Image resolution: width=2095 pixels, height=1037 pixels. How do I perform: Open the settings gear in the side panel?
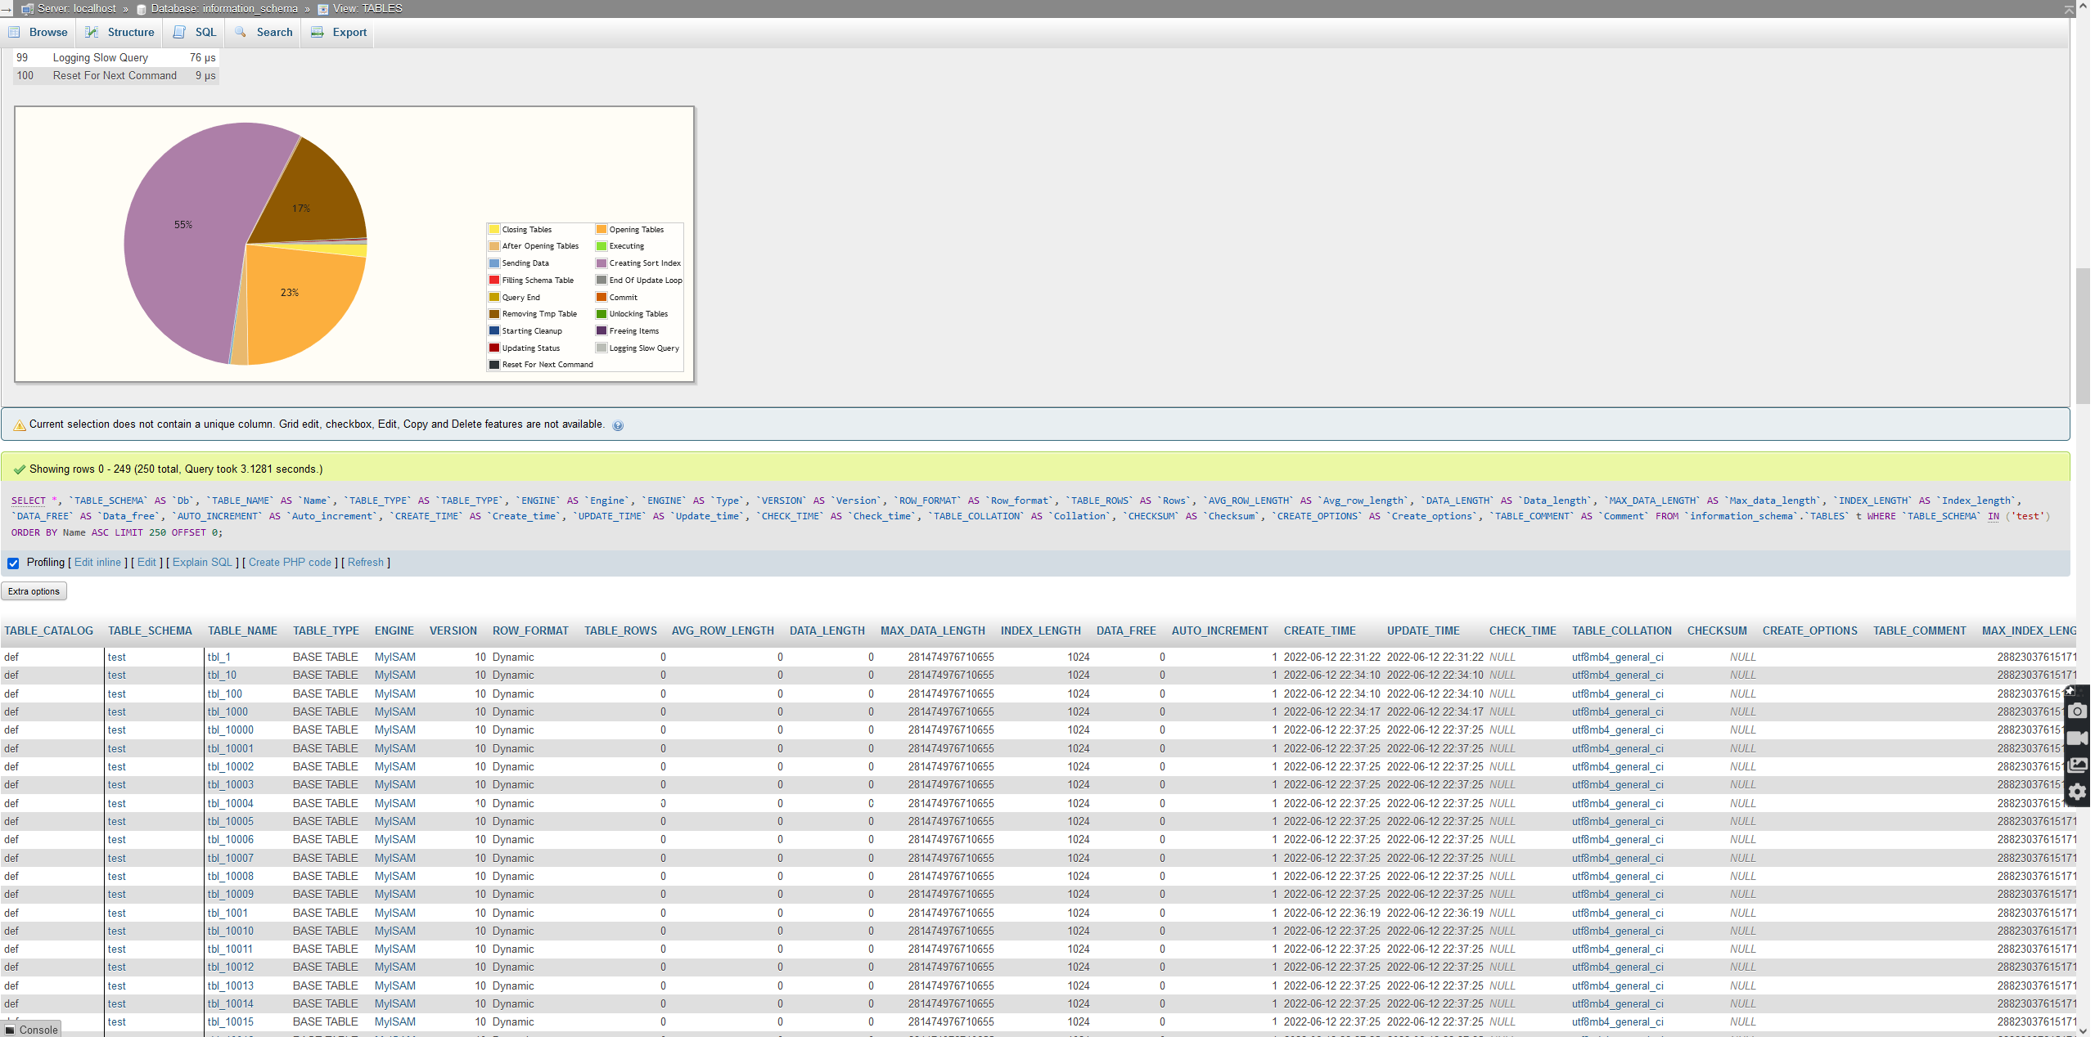pyautogui.click(x=2077, y=792)
